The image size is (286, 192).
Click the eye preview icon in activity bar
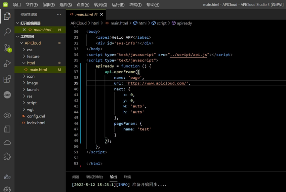click(x=7, y=115)
